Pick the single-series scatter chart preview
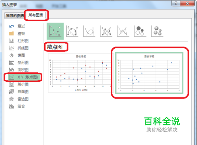 [149, 73]
